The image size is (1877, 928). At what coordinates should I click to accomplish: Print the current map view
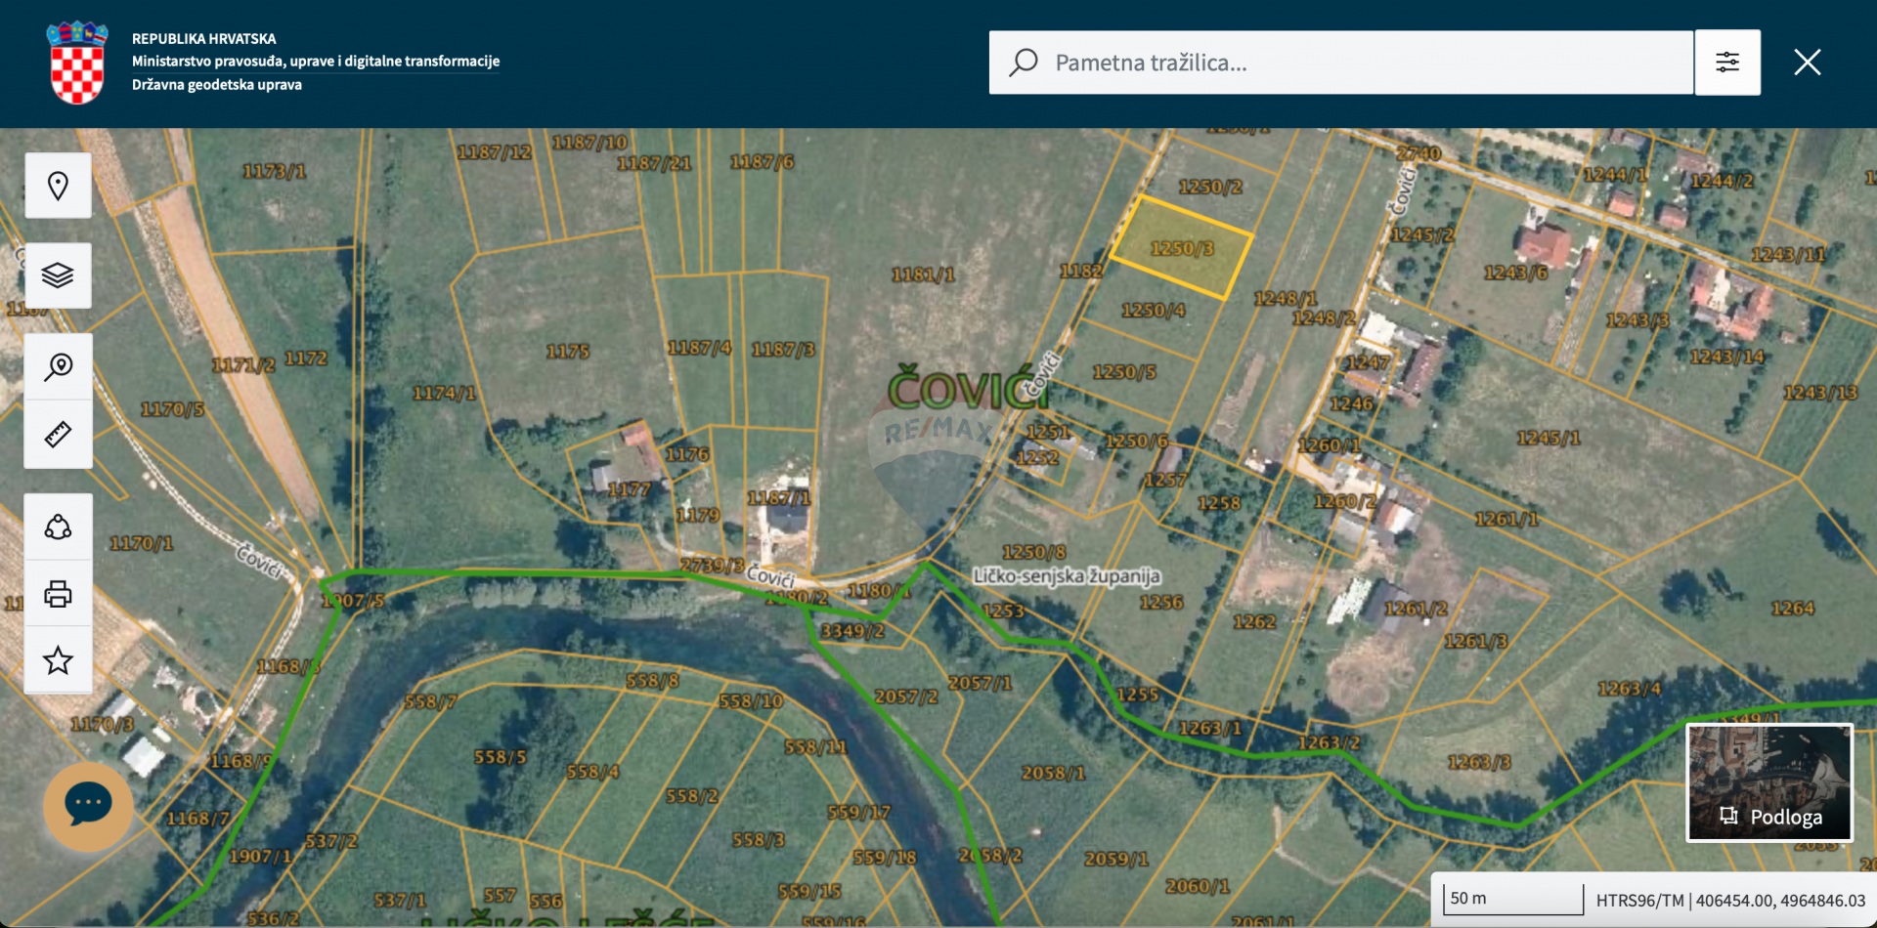click(59, 594)
